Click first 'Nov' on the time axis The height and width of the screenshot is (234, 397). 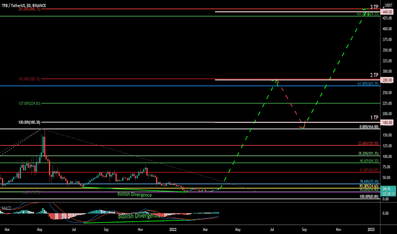click(x=140, y=230)
